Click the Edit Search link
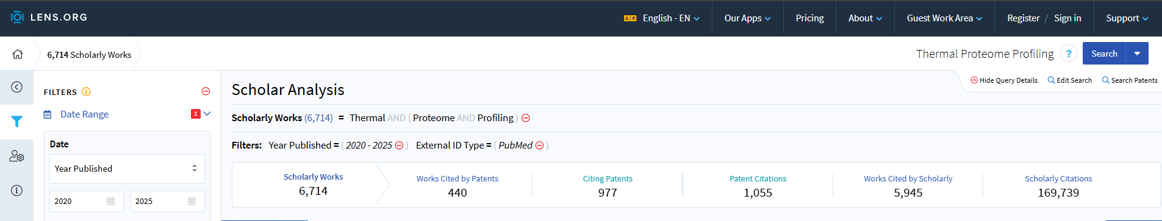1162x221 pixels. click(1070, 80)
